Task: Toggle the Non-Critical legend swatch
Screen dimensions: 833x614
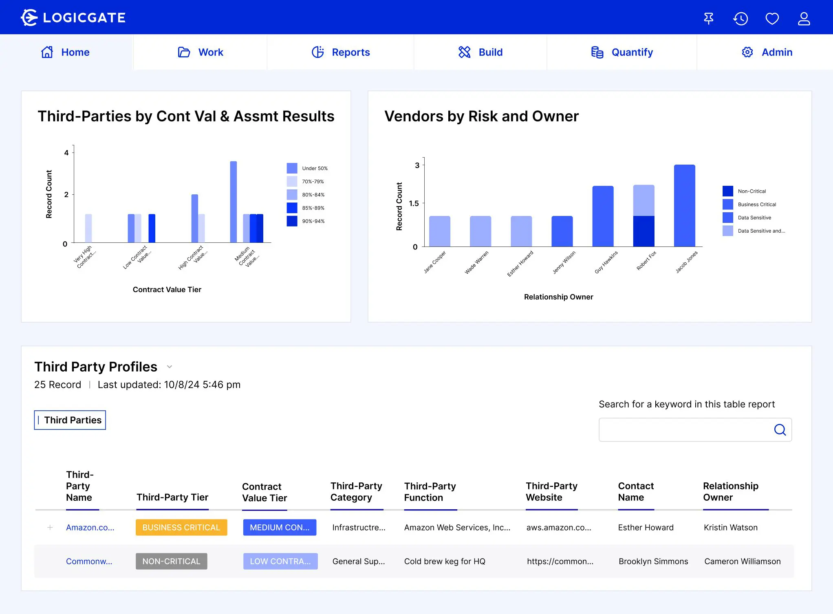Action: click(727, 191)
